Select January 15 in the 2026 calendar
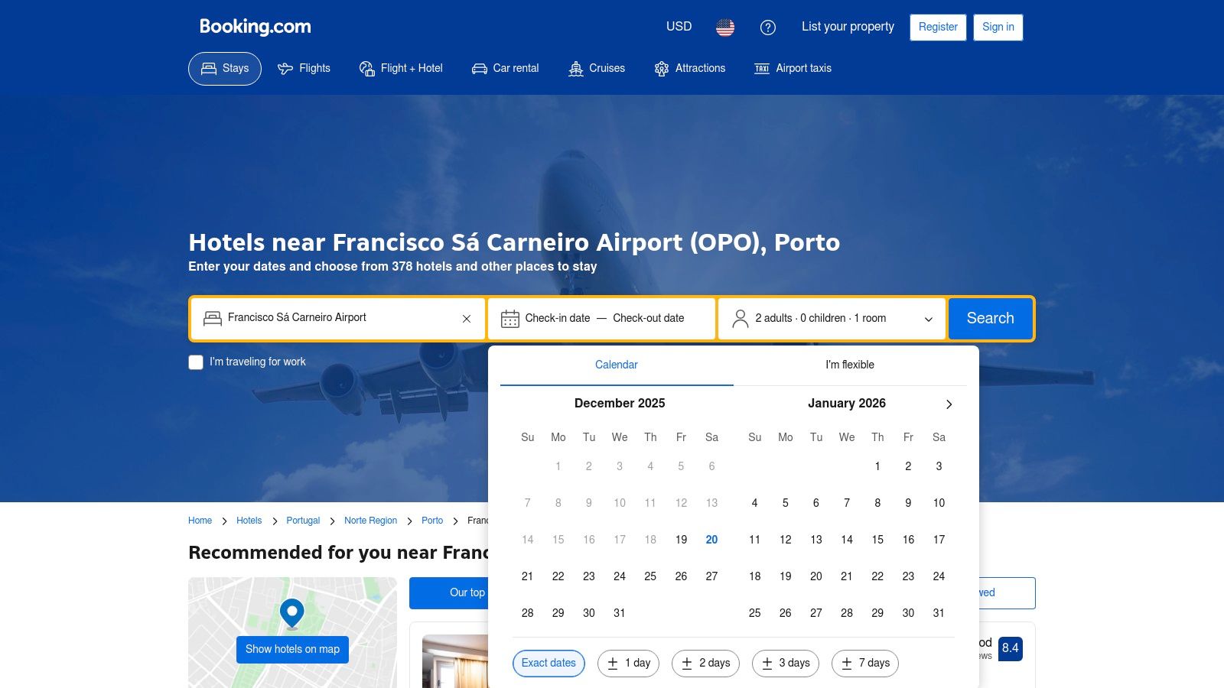The image size is (1224, 688). pyautogui.click(x=877, y=540)
